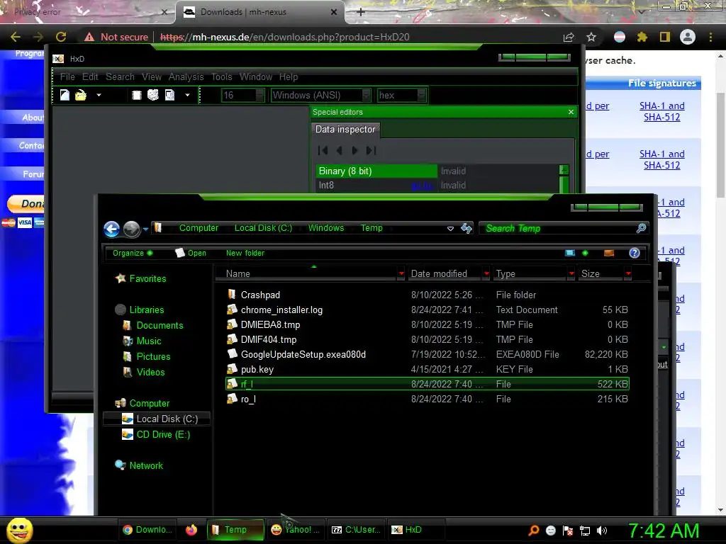Click the bookmark star icon in Chrome
726x544 pixels.
click(x=591, y=37)
